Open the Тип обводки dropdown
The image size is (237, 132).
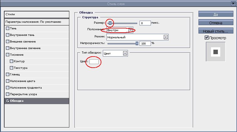pos(125,54)
